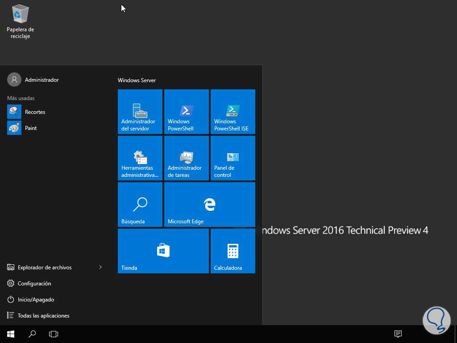This screenshot has width=457, height=343.
Task: Open the Tienda store tile
Action: click(163, 251)
